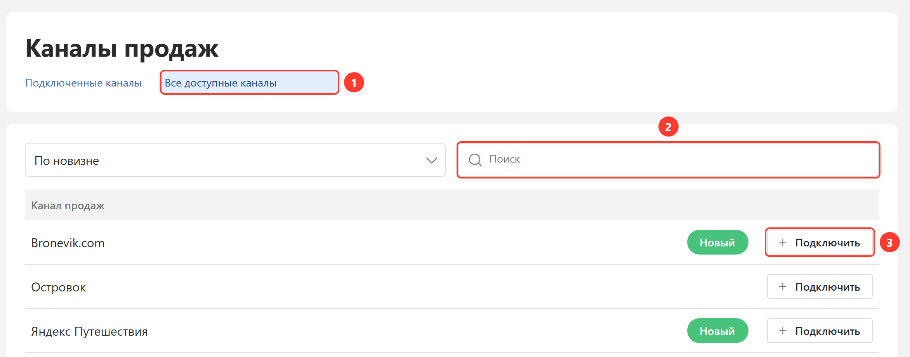
Task: Expand the По новизне sort dropdown
Action: (x=235, y=160)
